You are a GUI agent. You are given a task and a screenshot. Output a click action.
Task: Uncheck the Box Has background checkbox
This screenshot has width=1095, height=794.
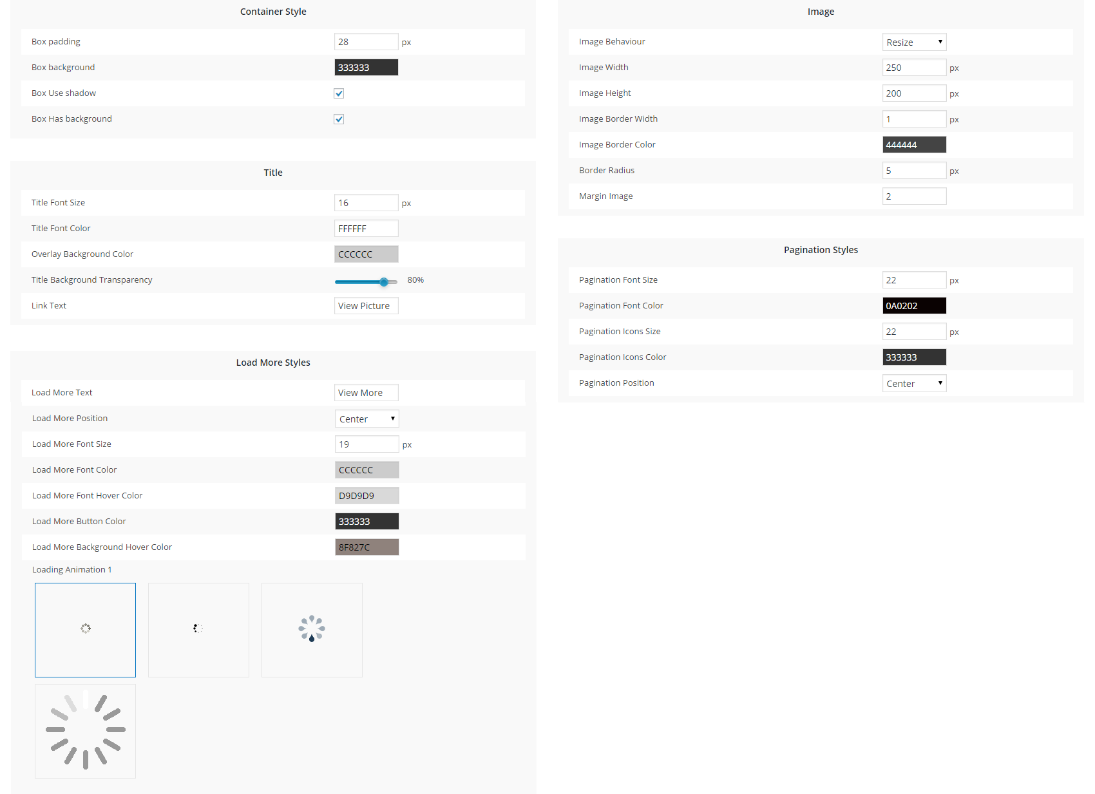coord(339,119)
